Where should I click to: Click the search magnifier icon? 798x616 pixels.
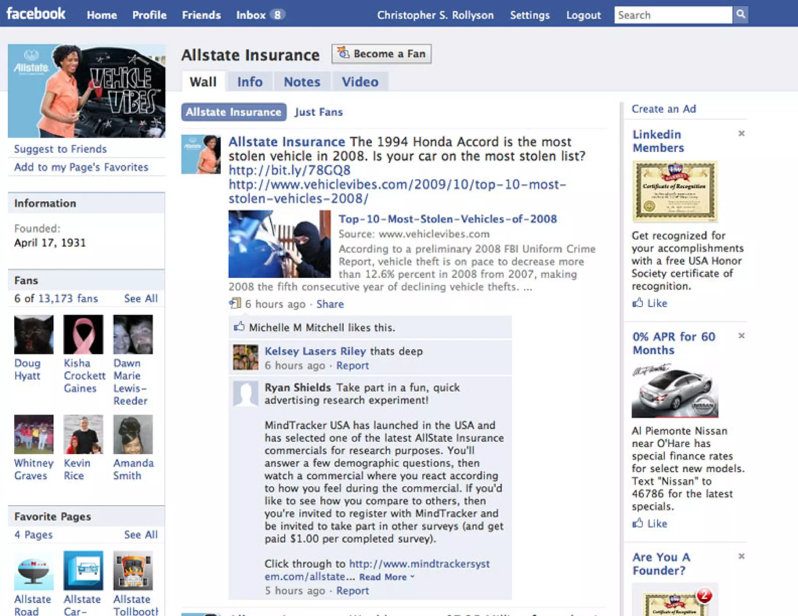coord(740,15)
